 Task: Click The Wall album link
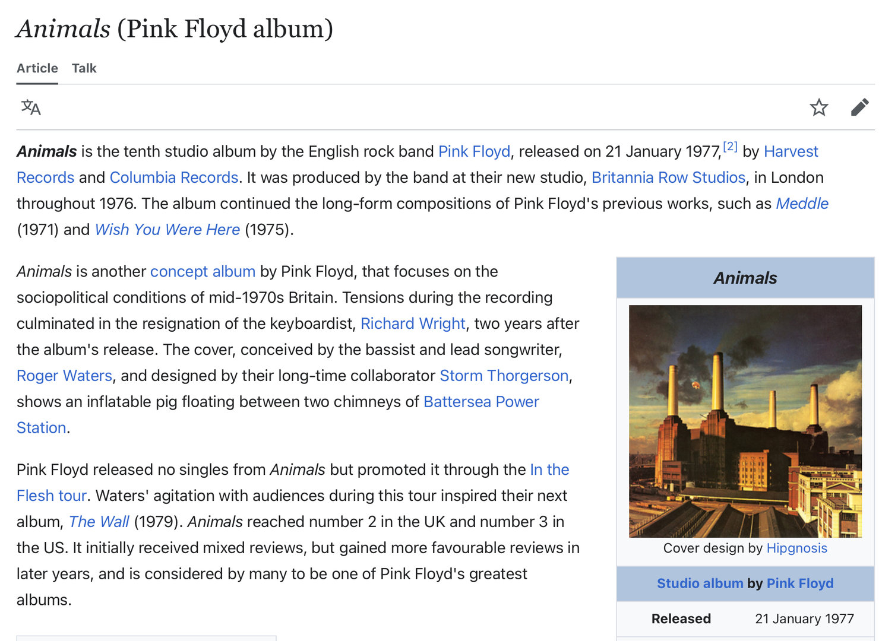(99, 522)
